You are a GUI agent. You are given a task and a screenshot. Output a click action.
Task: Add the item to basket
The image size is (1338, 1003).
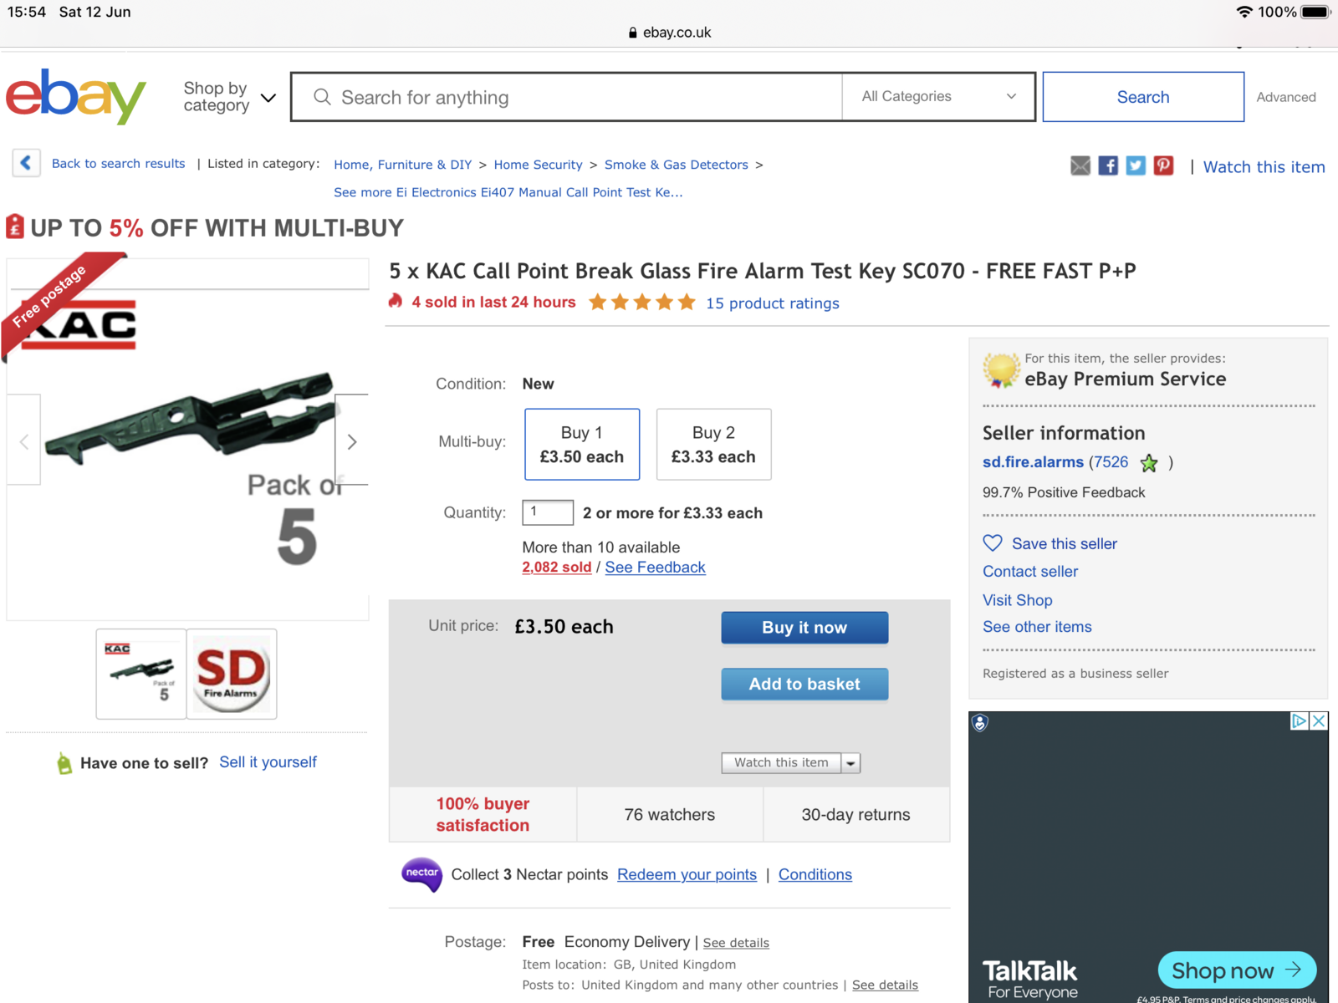(x=804, y=684)
